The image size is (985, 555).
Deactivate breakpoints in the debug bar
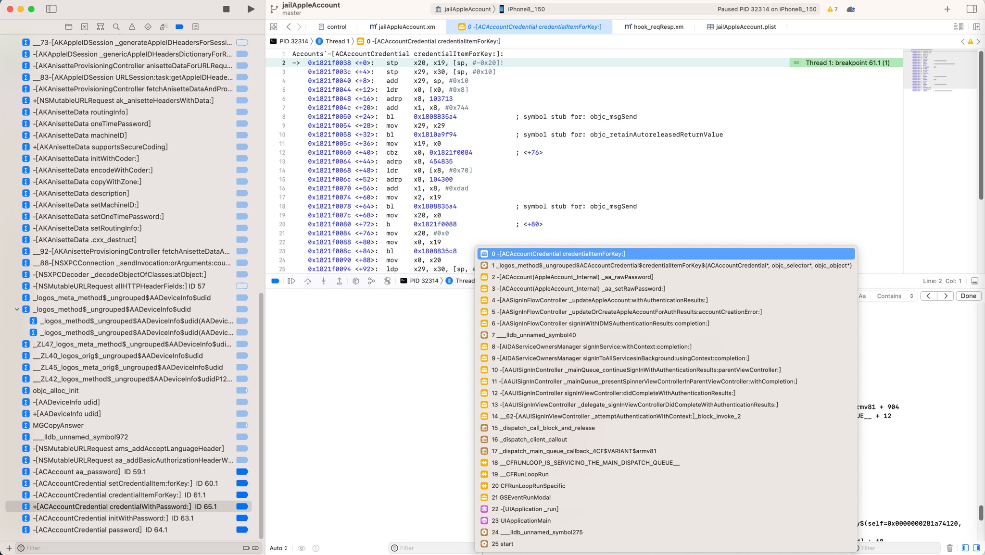(275, 281)
